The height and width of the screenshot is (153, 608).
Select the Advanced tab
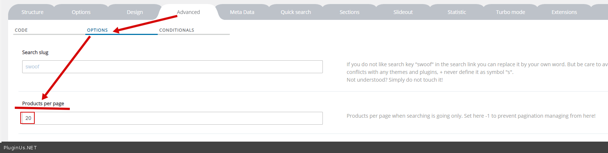click(188, 12)
